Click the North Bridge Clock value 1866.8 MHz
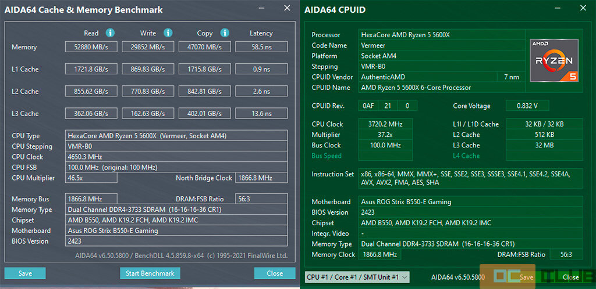 261,178
